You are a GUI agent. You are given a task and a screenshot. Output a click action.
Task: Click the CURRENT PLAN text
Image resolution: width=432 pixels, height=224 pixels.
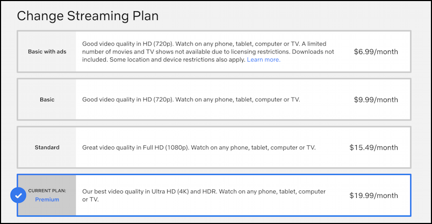point(47,191)
